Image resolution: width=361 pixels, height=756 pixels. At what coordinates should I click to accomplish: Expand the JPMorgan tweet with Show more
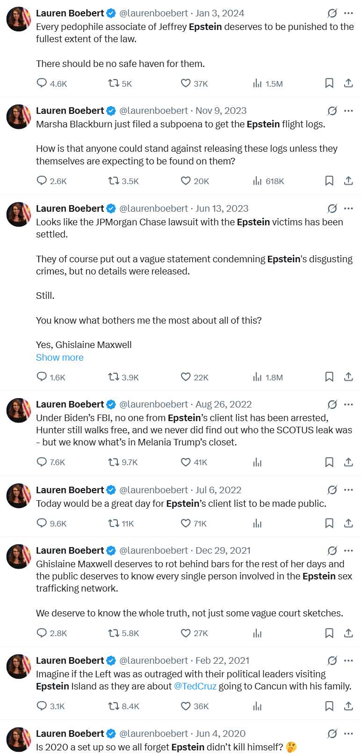pos(60,357)
